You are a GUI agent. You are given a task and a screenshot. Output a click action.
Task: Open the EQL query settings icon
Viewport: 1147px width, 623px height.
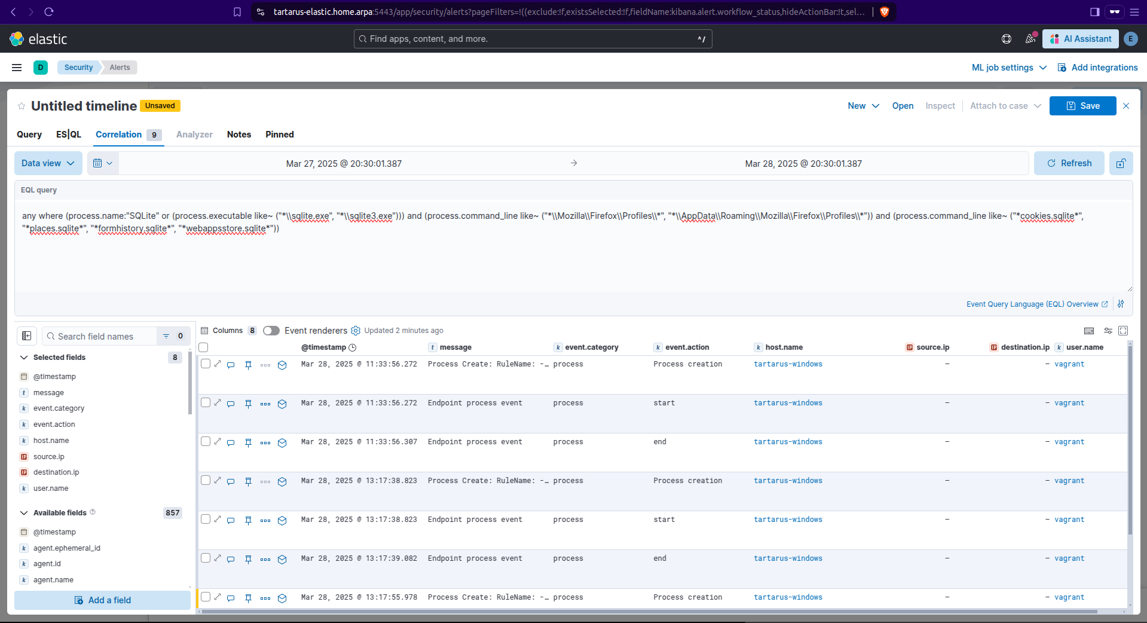[x=1121, y=304]
